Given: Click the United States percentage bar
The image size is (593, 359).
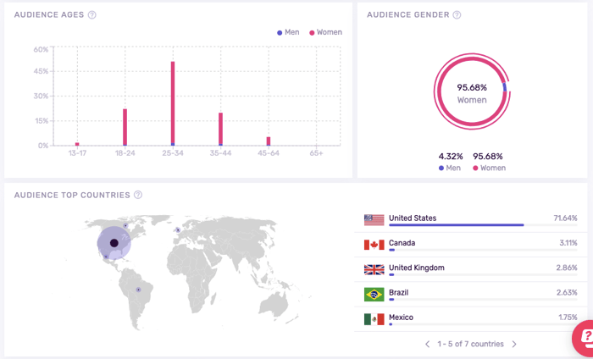Looking at the screenshot, I should coord(456,225).
